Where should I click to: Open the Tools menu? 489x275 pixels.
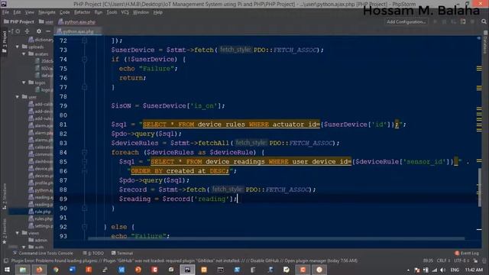tap(112, 12)
